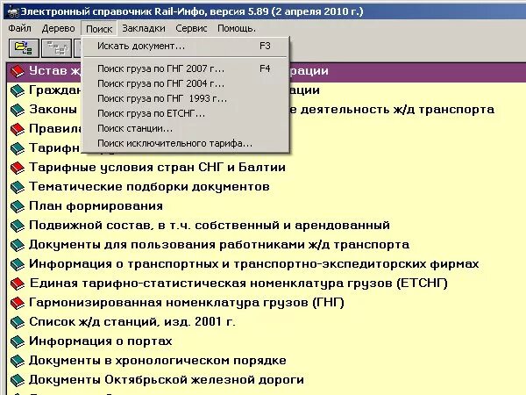Choose Поиск исключительного тарифа… entry
Image resolution: width=526 pixels, height=395 pixels.
[186, 143]
